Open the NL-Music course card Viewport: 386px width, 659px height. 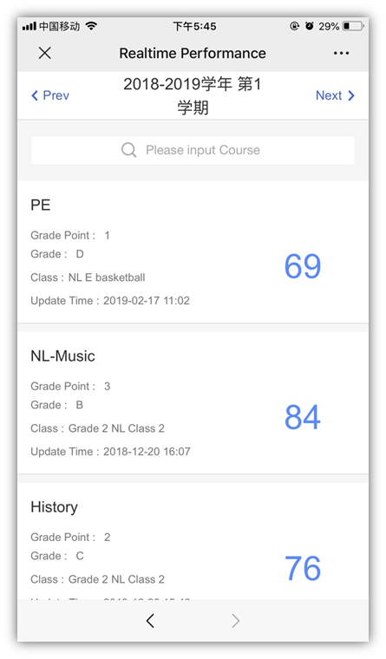[193, 402]
